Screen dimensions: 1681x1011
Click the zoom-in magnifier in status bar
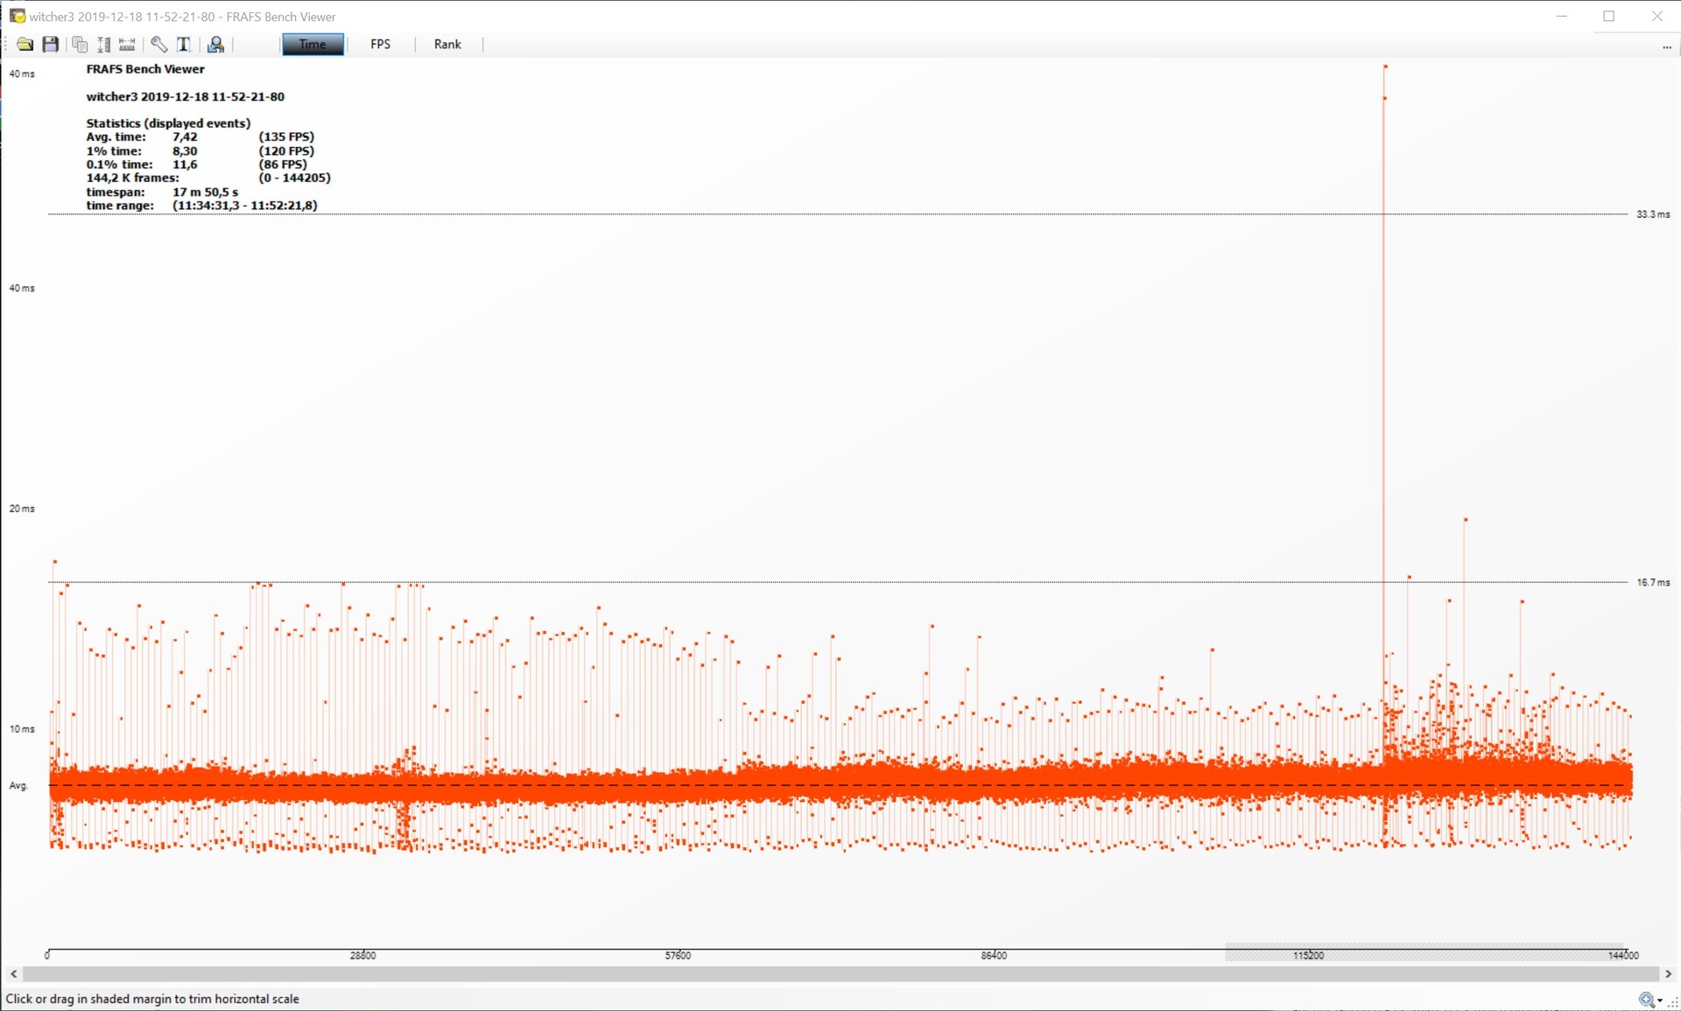coord(1646,1000)
